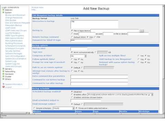
Task: Select Yes for Limit backup to one filesystem
Action: tap(139, 59)
